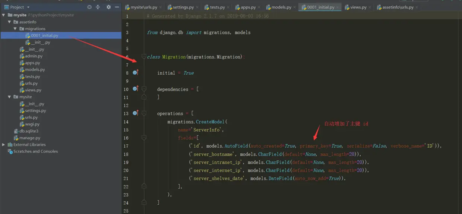Collapse all nodes with the Project panel icon
Image resolution: width=462 pixels, height=214 pixels.
[98, 7]
